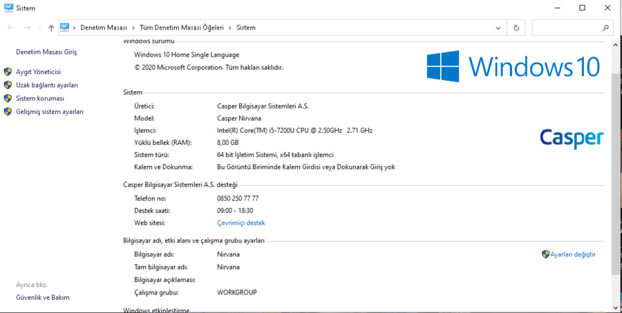
Task: Click the Forward navigation arrow
Action: click(26, 28)
